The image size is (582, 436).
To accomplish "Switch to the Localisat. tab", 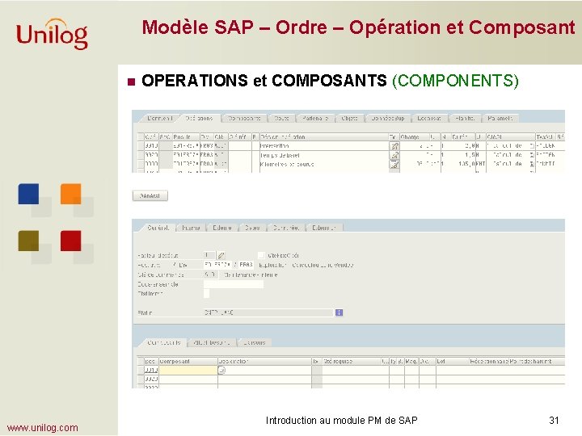I will (x=429, y=118).
